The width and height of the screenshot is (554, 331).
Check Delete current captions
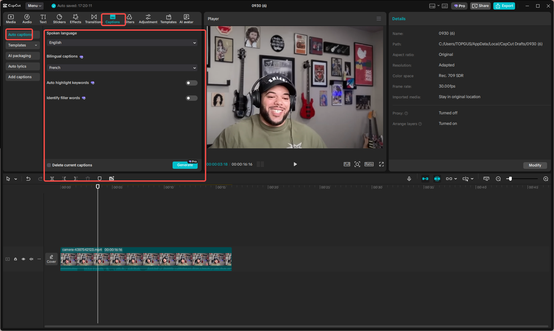(x=49, y=165)
